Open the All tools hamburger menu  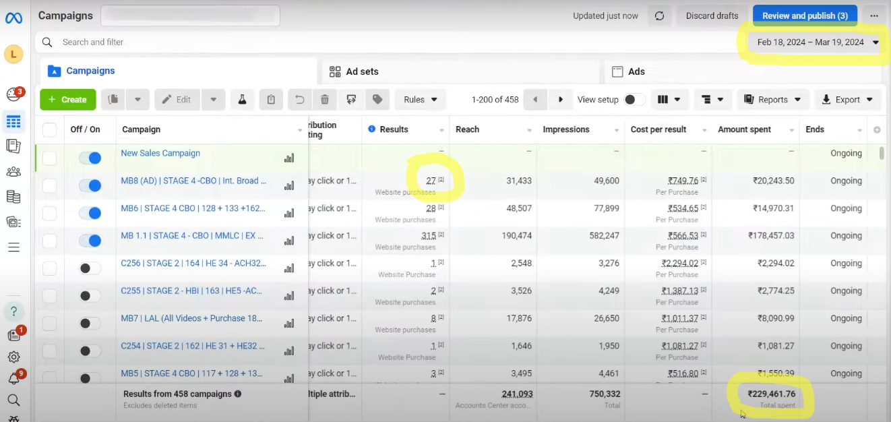[13, 247]
